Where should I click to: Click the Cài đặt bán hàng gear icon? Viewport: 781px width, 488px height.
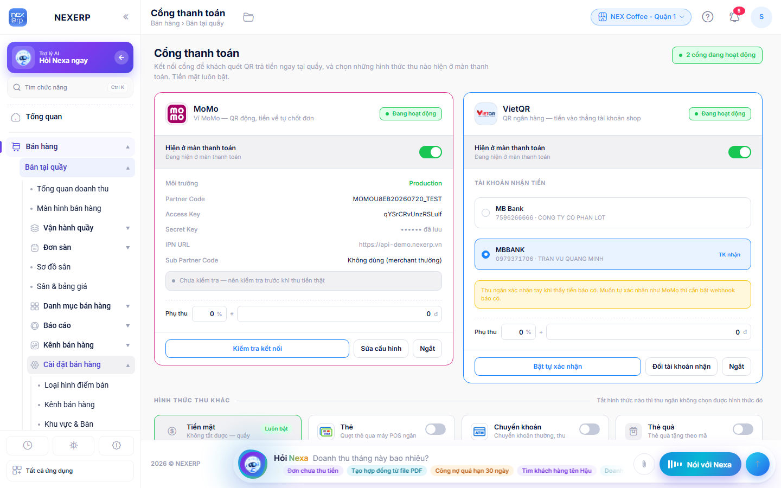(x=35, y=365)
